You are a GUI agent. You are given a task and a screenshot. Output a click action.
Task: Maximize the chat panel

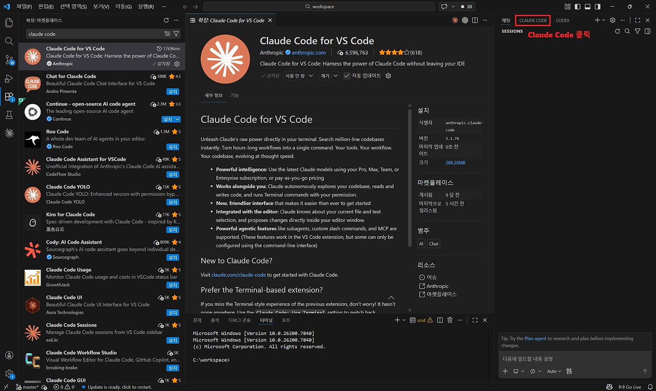click(x=638, y=20)
